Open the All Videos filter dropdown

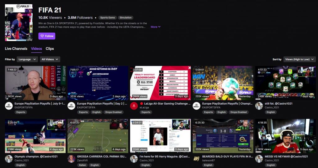50,59
